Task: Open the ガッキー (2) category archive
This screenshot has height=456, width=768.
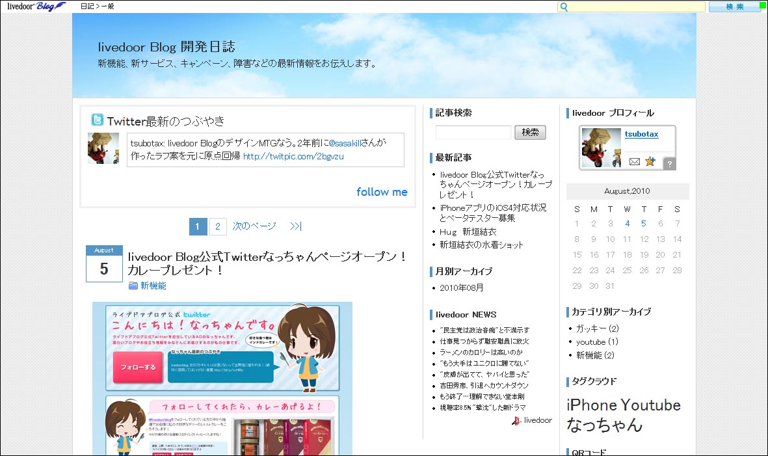Action: pos(597,328)
